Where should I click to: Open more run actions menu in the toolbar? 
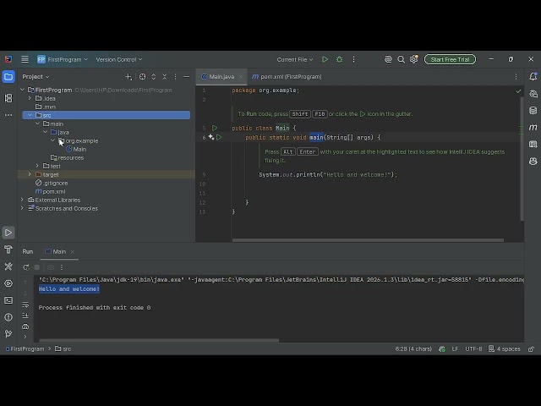[x=353, y=59]
